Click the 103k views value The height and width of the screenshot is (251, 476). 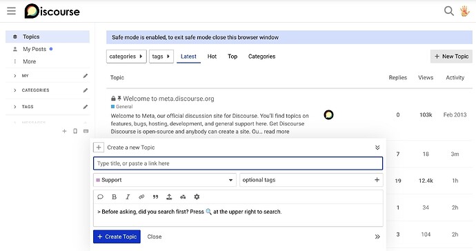pyautogui.click(x=426, y=114)
